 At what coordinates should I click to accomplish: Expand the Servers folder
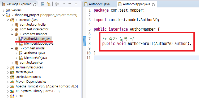click(x=3, y=10)
